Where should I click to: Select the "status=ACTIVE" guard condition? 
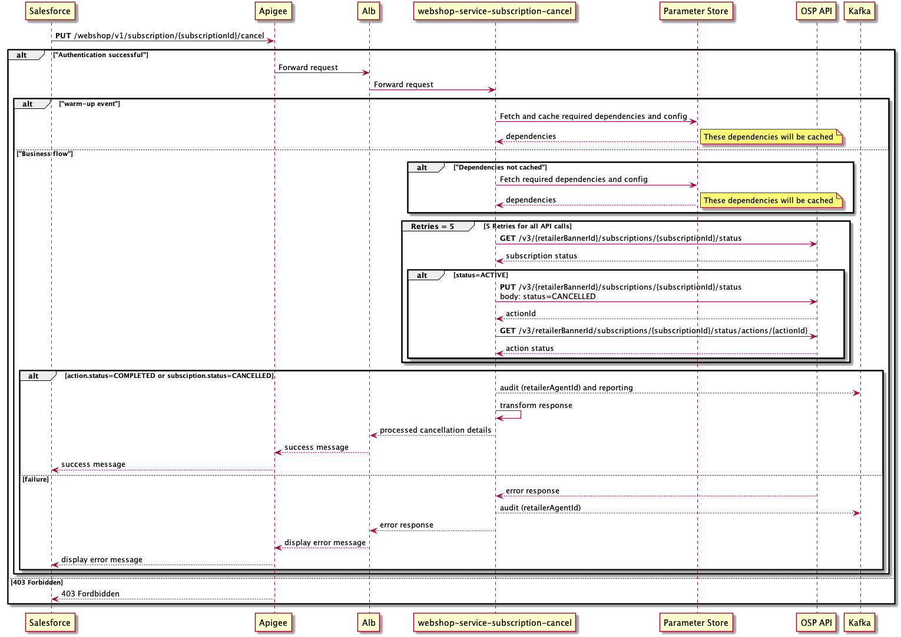coord(481,275)
